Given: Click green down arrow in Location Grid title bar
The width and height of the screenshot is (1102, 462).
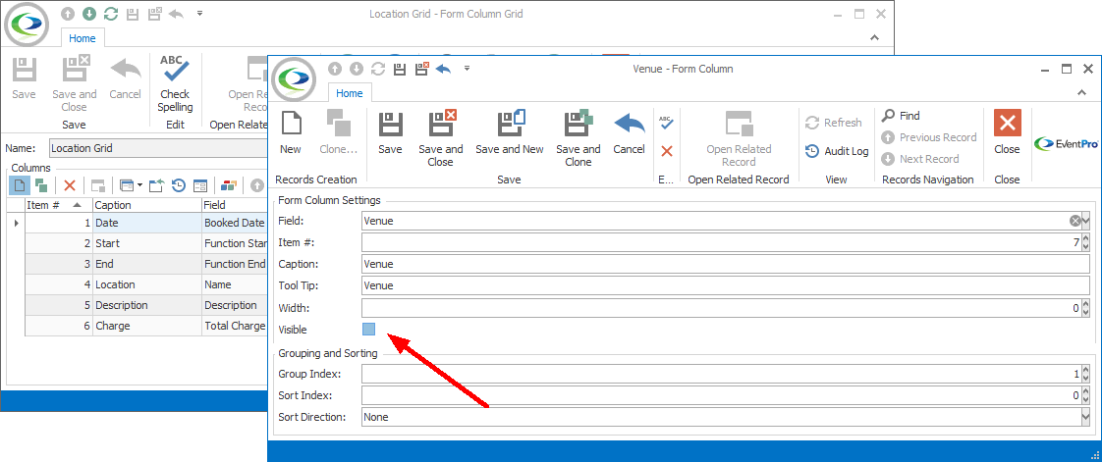Looking at the screenshot, I should [x=88, y=14].
